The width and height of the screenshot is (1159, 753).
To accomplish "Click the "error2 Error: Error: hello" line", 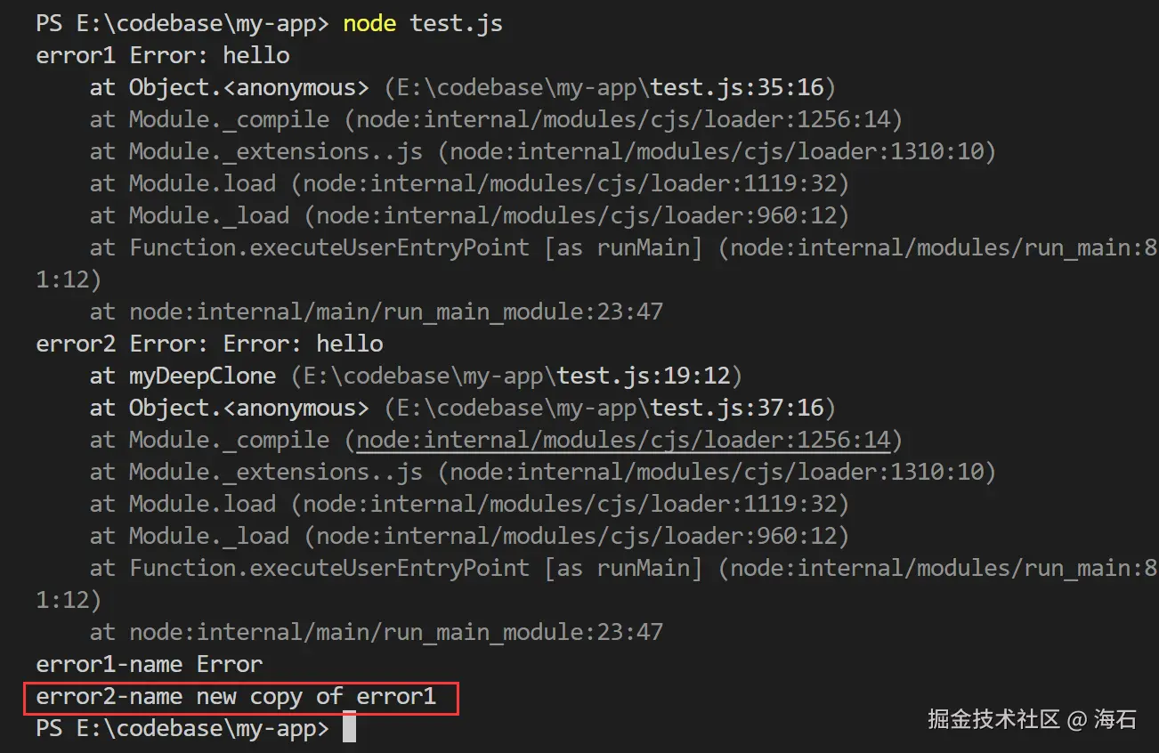I will point(209,344).
